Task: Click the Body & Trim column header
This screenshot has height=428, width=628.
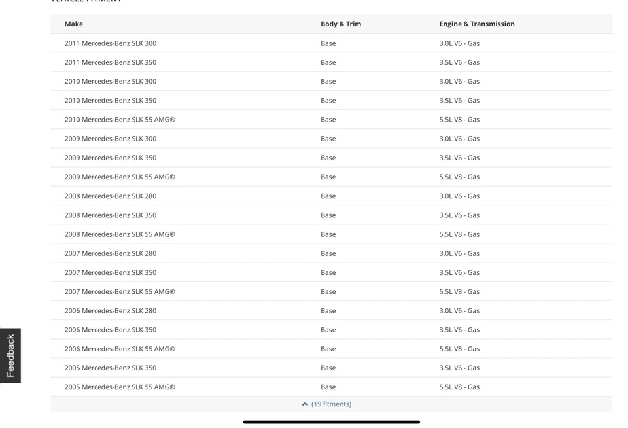Action: click(341, 24)
